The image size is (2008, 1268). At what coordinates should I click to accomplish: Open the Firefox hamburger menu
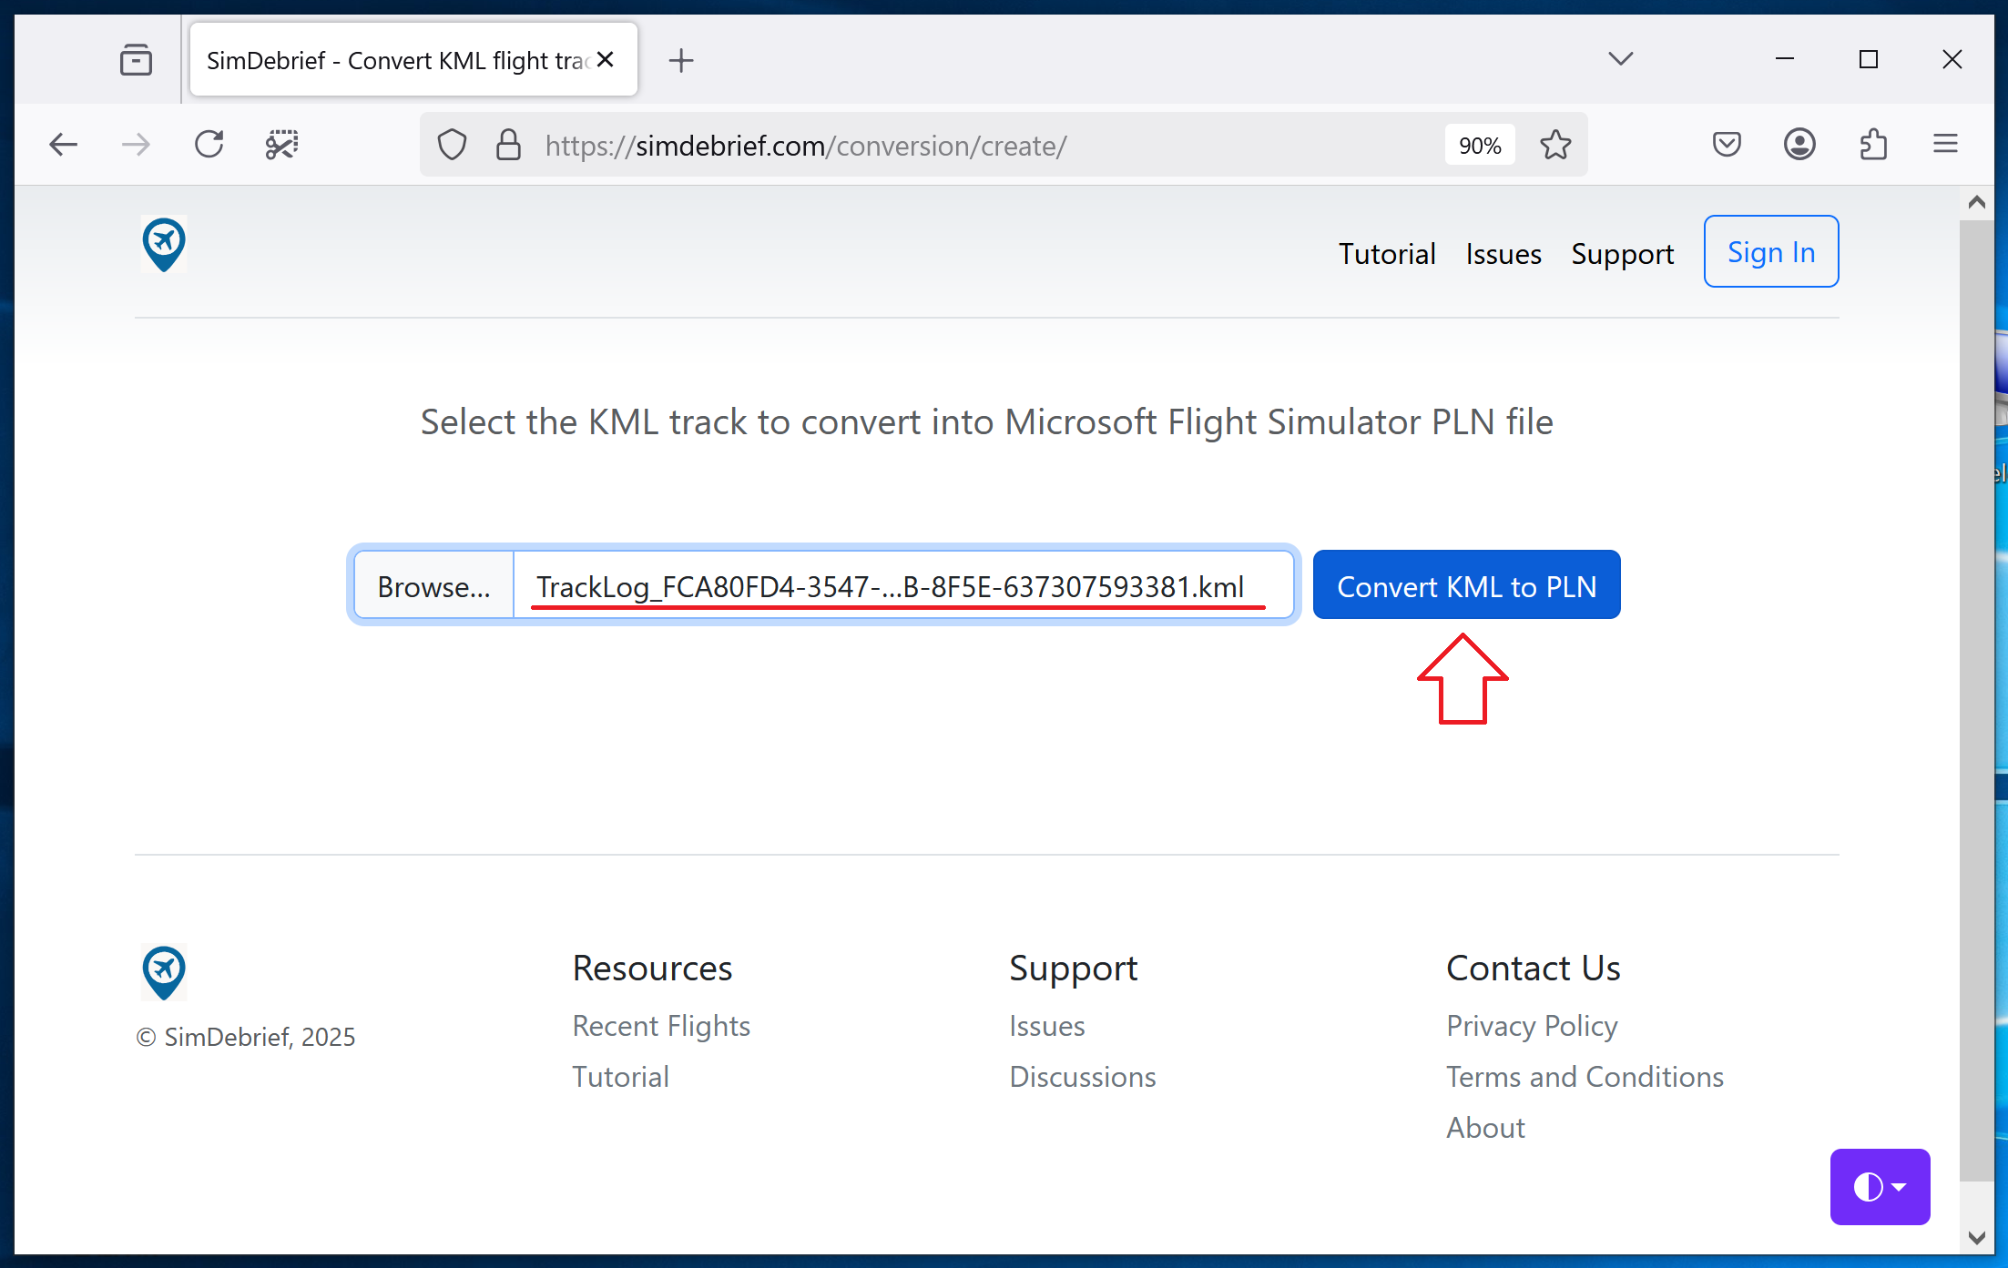tap(1945, 145)
